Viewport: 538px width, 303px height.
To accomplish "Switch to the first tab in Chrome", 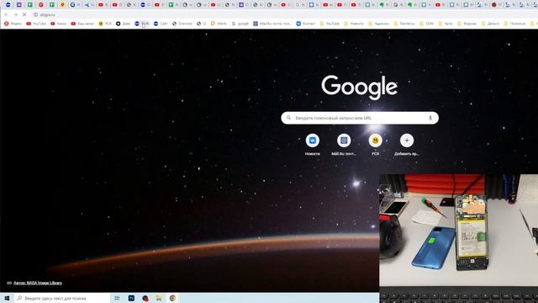I will coord(8,5).
